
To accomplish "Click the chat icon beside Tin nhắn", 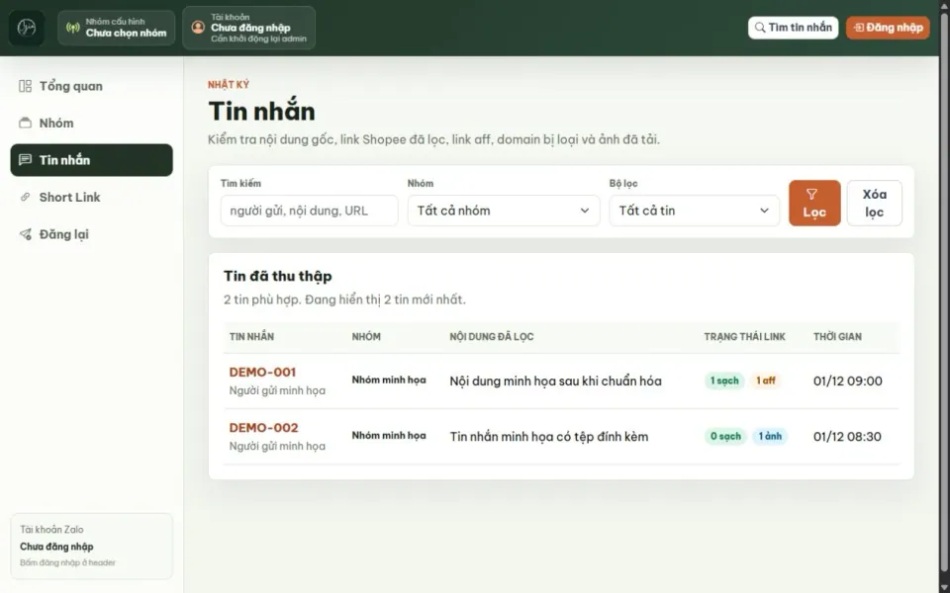I will [25, 160].
